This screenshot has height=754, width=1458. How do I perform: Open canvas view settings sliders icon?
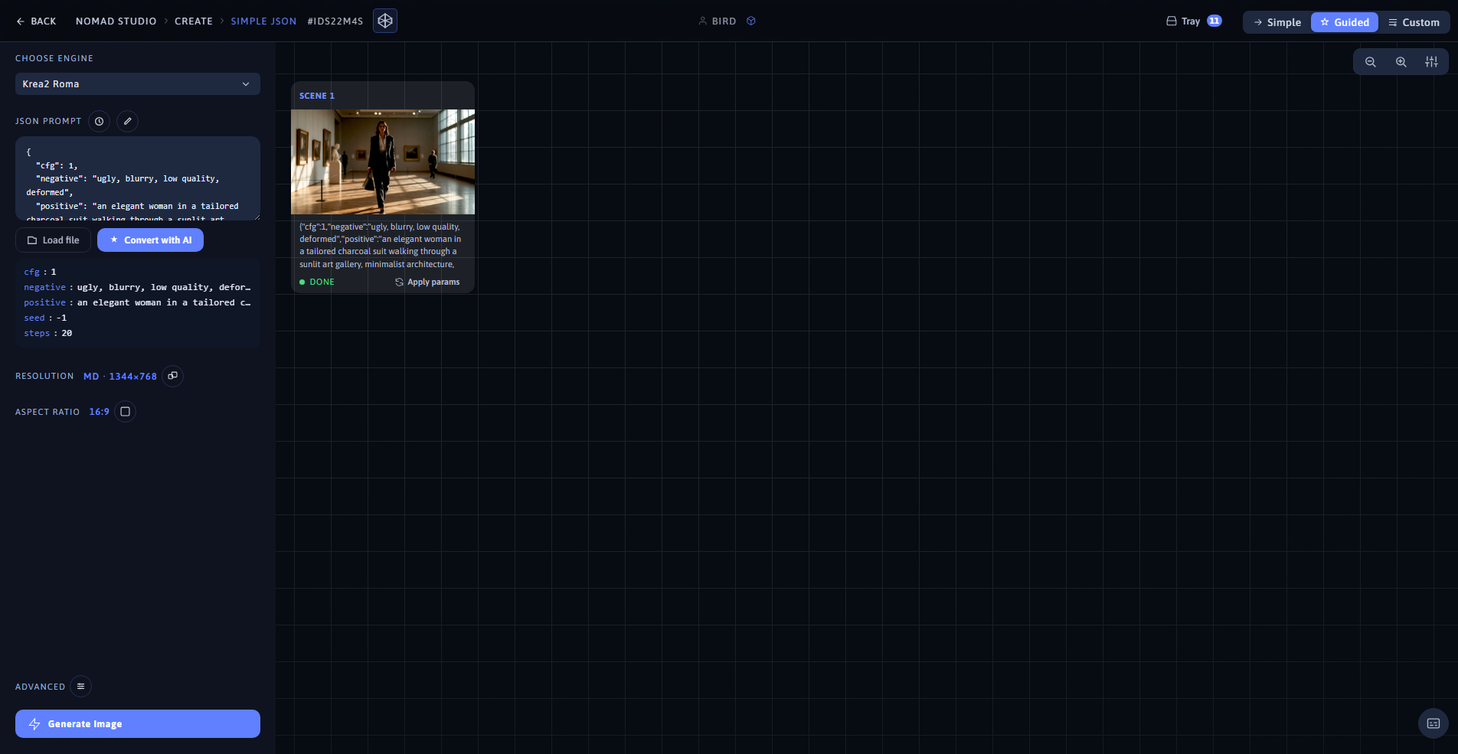click(1432, 62)
